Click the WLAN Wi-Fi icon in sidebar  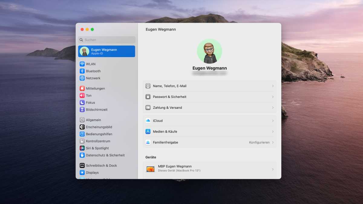[x=82, y=64]
